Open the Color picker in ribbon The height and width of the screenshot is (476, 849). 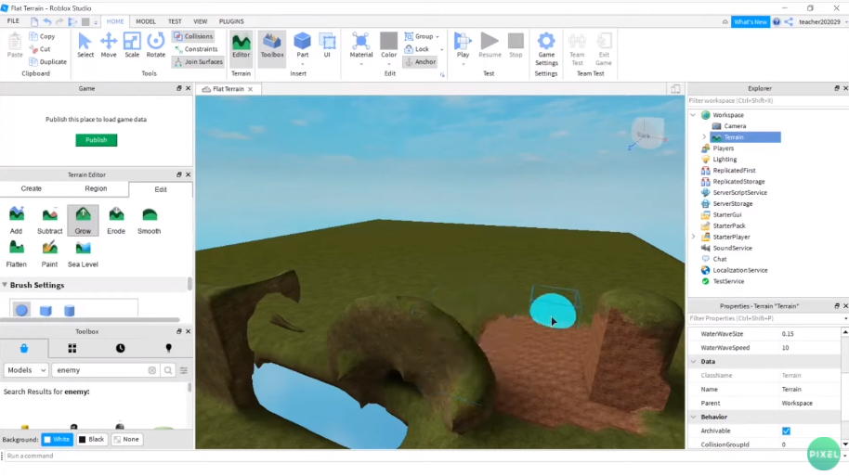389,48
